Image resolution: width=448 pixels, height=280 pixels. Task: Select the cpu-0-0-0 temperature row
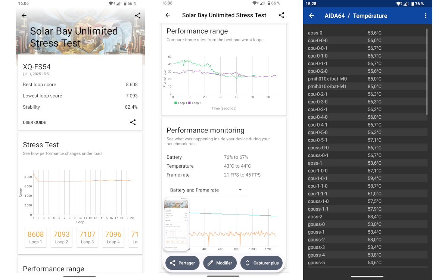point(367,41)
